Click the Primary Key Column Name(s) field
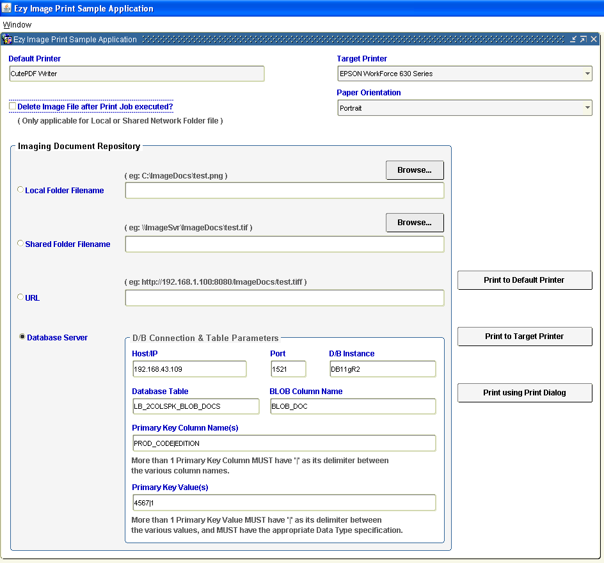The height and width of the screenshot is (563, 604). pyautogui.click(x=284, y=443)
